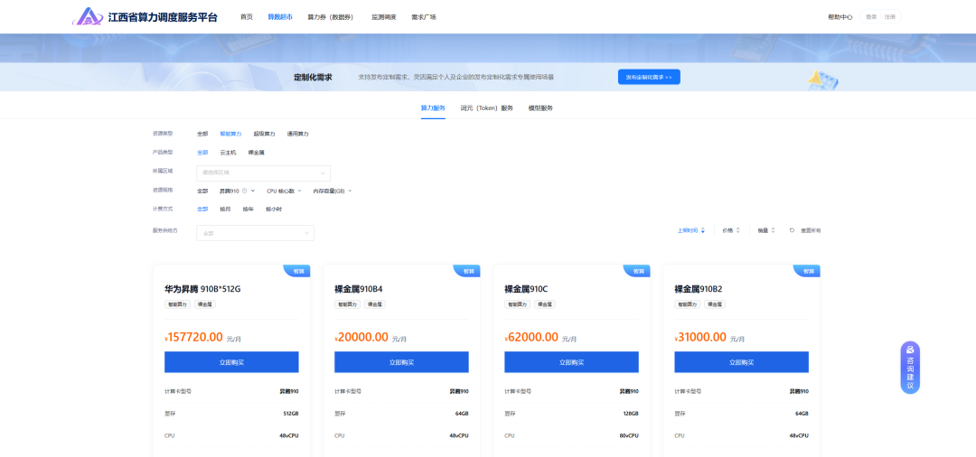Sort listings by 销量
976x457 pixels.
(x=763, y=230)
